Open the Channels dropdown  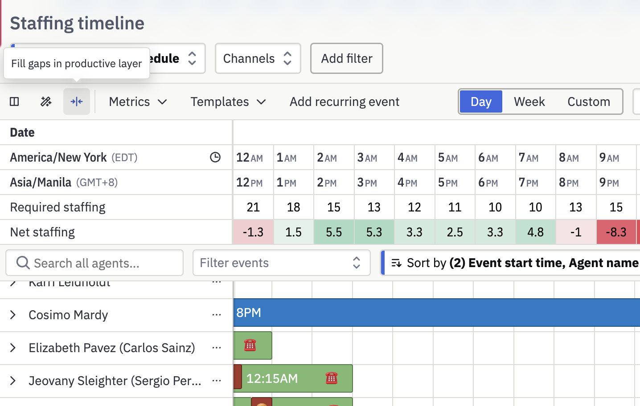click(x=258, y=58)
